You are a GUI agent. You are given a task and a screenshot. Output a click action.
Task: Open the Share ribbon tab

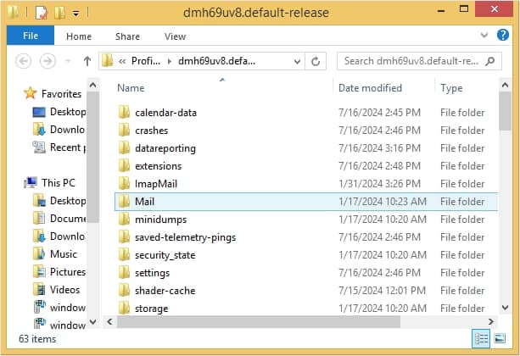coord(127,36)
